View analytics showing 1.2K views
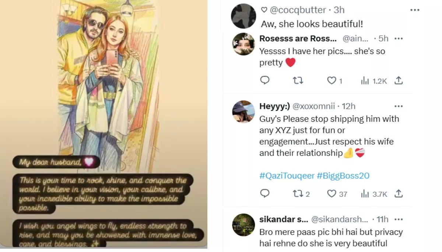Viewport: 442px width, 252px height. tap(373, 81)
